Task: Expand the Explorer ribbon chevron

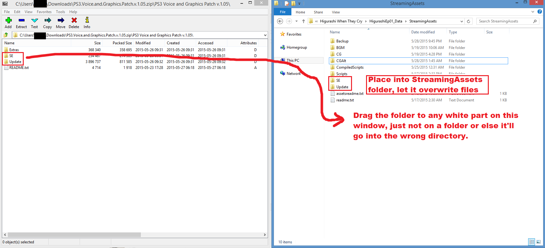Action: pyautogui.click(x=533, y=12)
